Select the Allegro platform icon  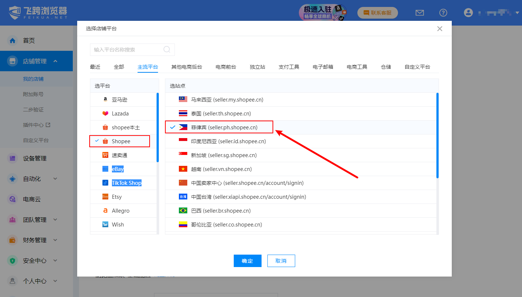(105, 211)
